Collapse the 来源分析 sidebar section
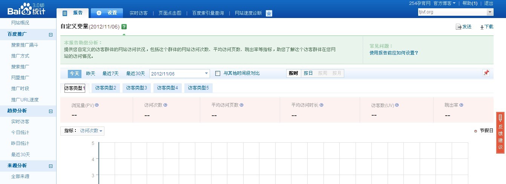The height and width of the screenshot is (184, 506). [51, 166]
